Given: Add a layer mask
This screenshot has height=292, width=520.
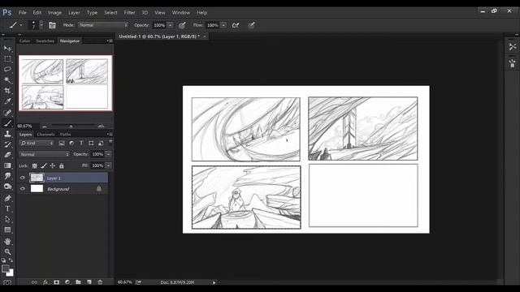Looking at the screenshot, I should click(x=56, y=282).
